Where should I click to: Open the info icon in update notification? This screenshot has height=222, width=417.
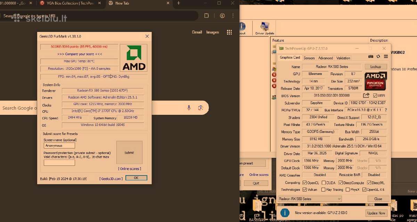[x=285, y=213]
